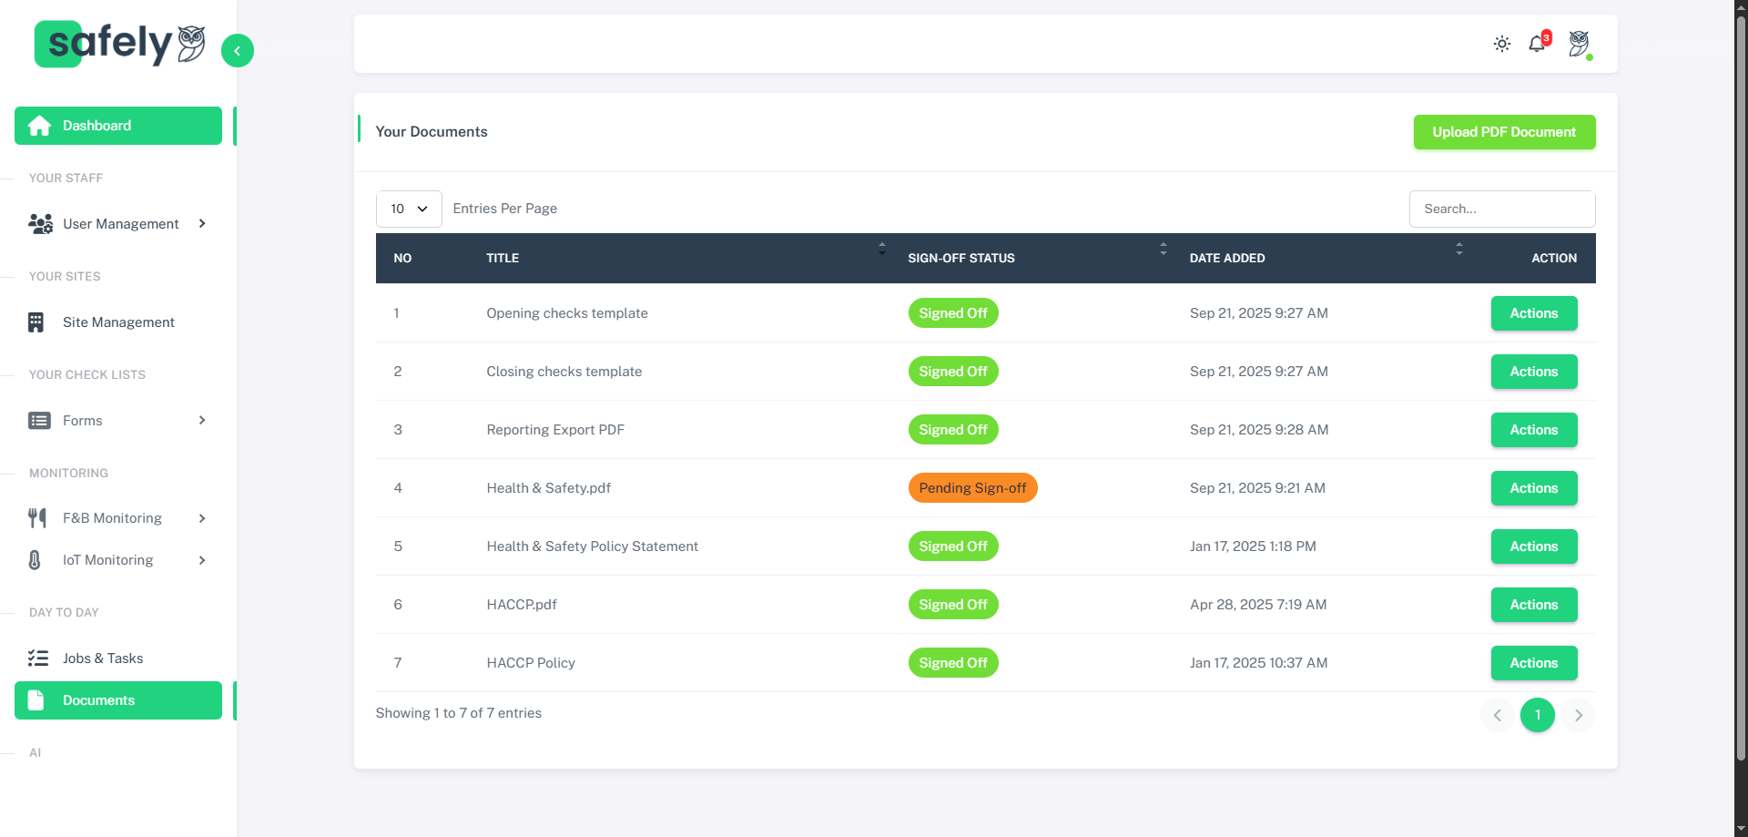
Task: Click the Upload PDF Document button
Action: point(1504,132)
